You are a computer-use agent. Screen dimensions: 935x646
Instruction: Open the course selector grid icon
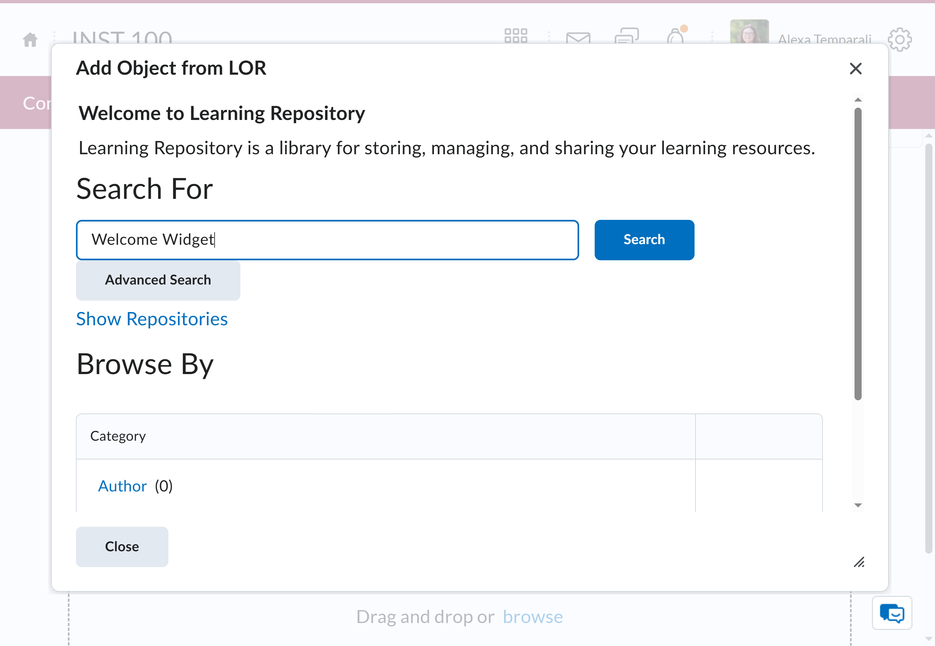coord(516,36)
